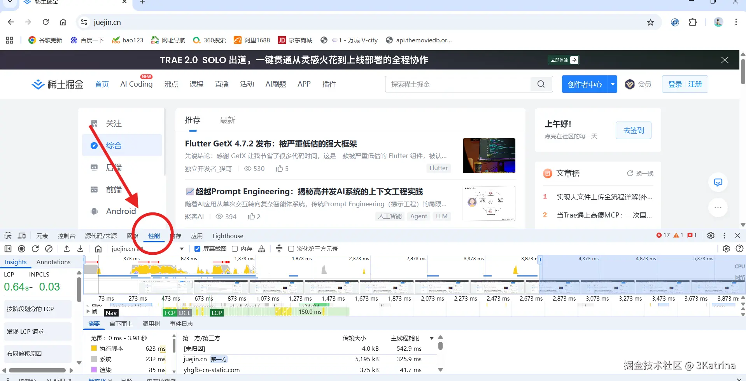The image size is (746, 381).
Task: Click the 去签到 check-in button
Action: tap(634, 130)
